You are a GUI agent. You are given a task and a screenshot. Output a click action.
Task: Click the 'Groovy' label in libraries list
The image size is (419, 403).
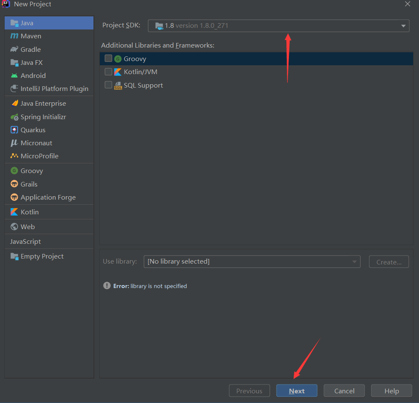[x=135, y=59]
